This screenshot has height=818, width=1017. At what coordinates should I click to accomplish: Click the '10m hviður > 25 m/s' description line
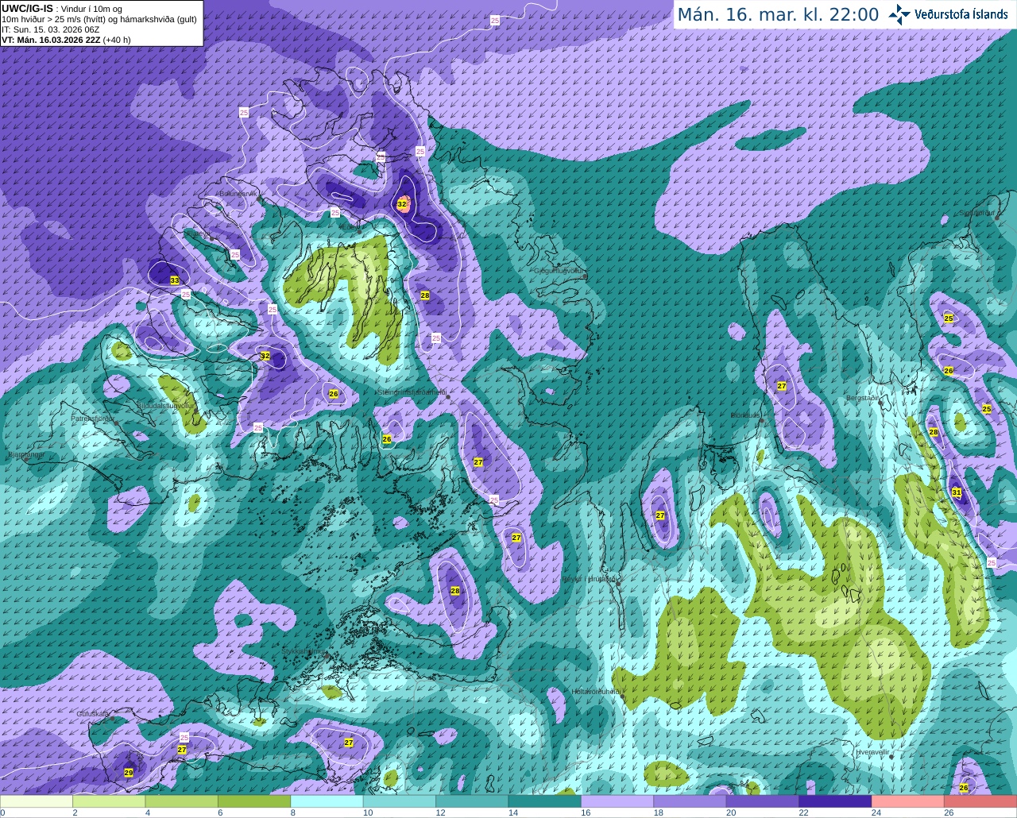coord(99,19)
